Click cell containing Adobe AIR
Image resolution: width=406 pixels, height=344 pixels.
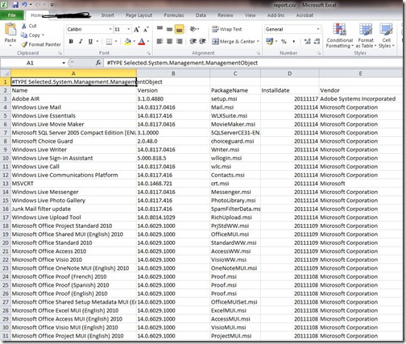pyautogui.click(x=73, y=99)
